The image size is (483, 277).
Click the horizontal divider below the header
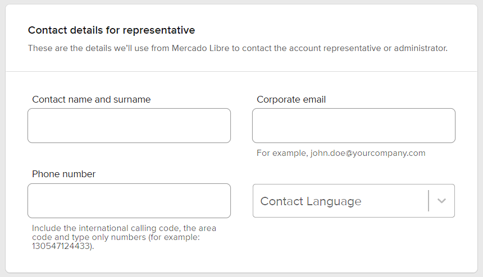[241, 72]
